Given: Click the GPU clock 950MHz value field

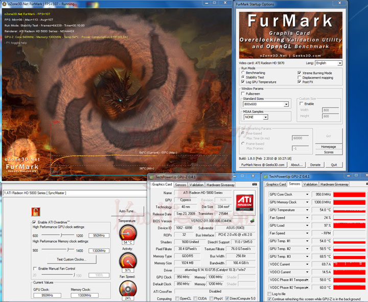Looking at the screenshot, I should coord(99,235).
